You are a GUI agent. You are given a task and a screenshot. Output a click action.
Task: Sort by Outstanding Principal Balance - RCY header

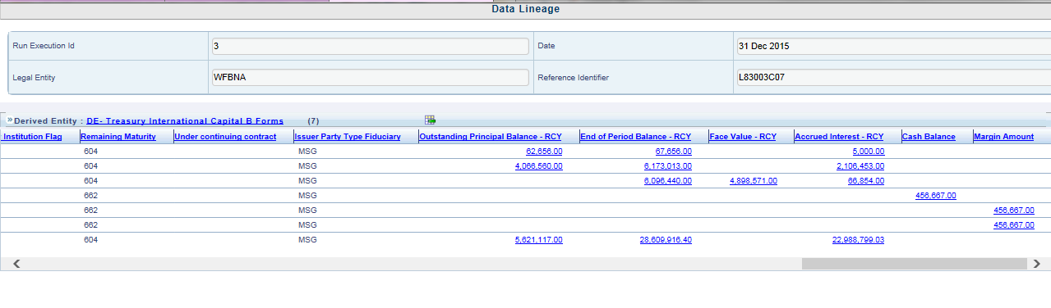491,137
